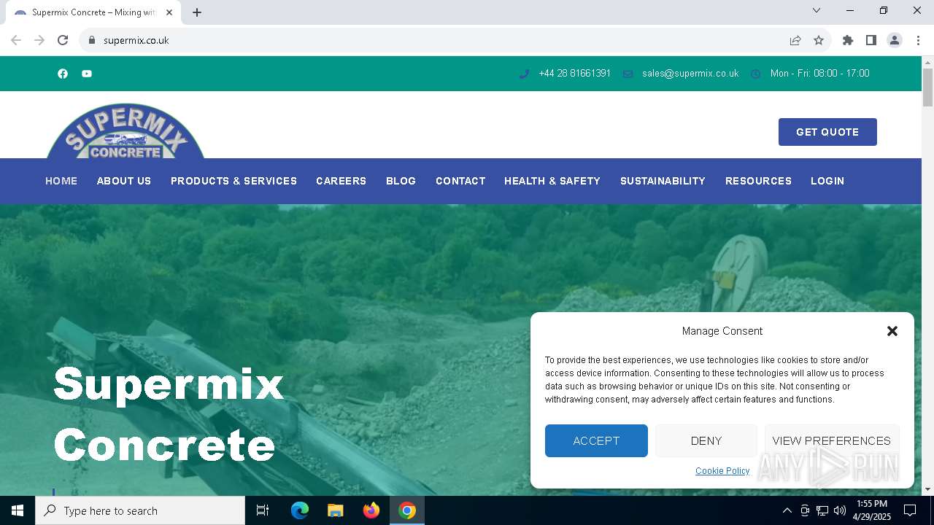Open Products & Services menu
The image size is (934, 525).
click(233, 181)
